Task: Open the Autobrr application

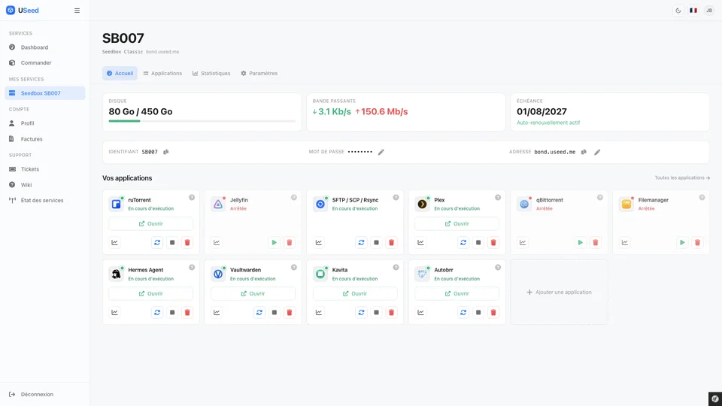Action: [457, 294]
